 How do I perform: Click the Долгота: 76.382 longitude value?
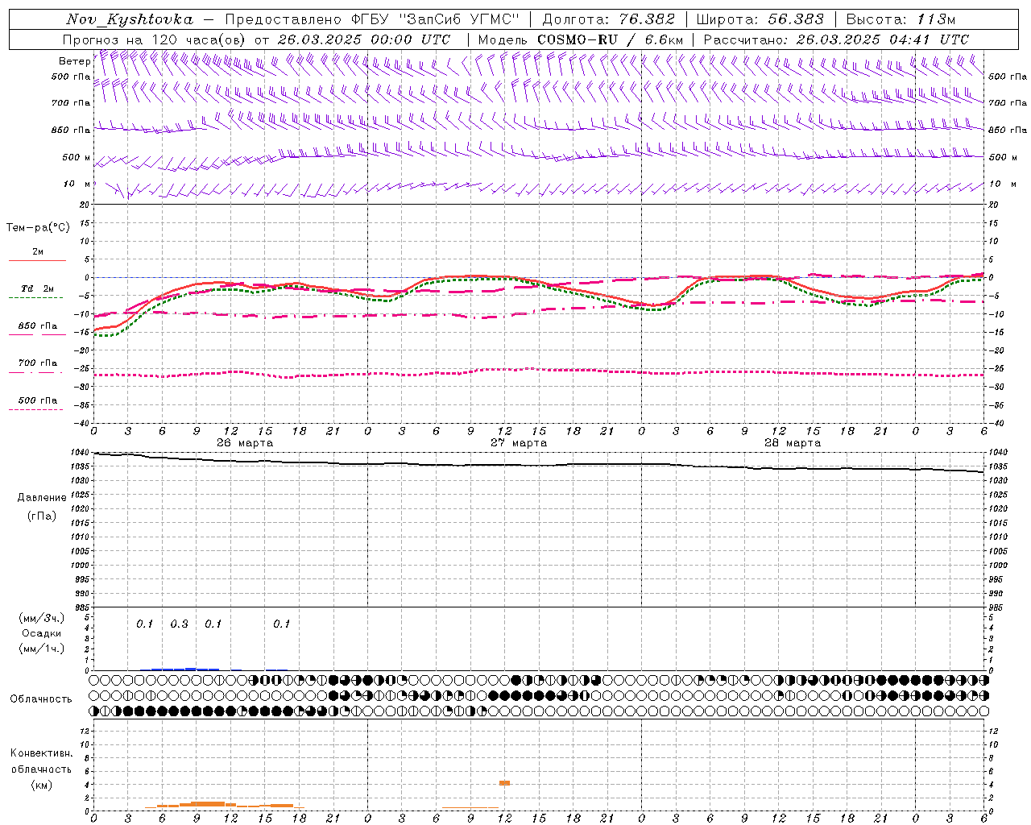tap(608, 19)
